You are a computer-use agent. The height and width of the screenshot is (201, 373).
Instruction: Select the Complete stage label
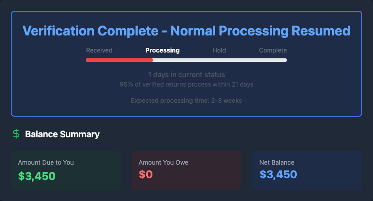pyautogui.click(x=273, y=50)
